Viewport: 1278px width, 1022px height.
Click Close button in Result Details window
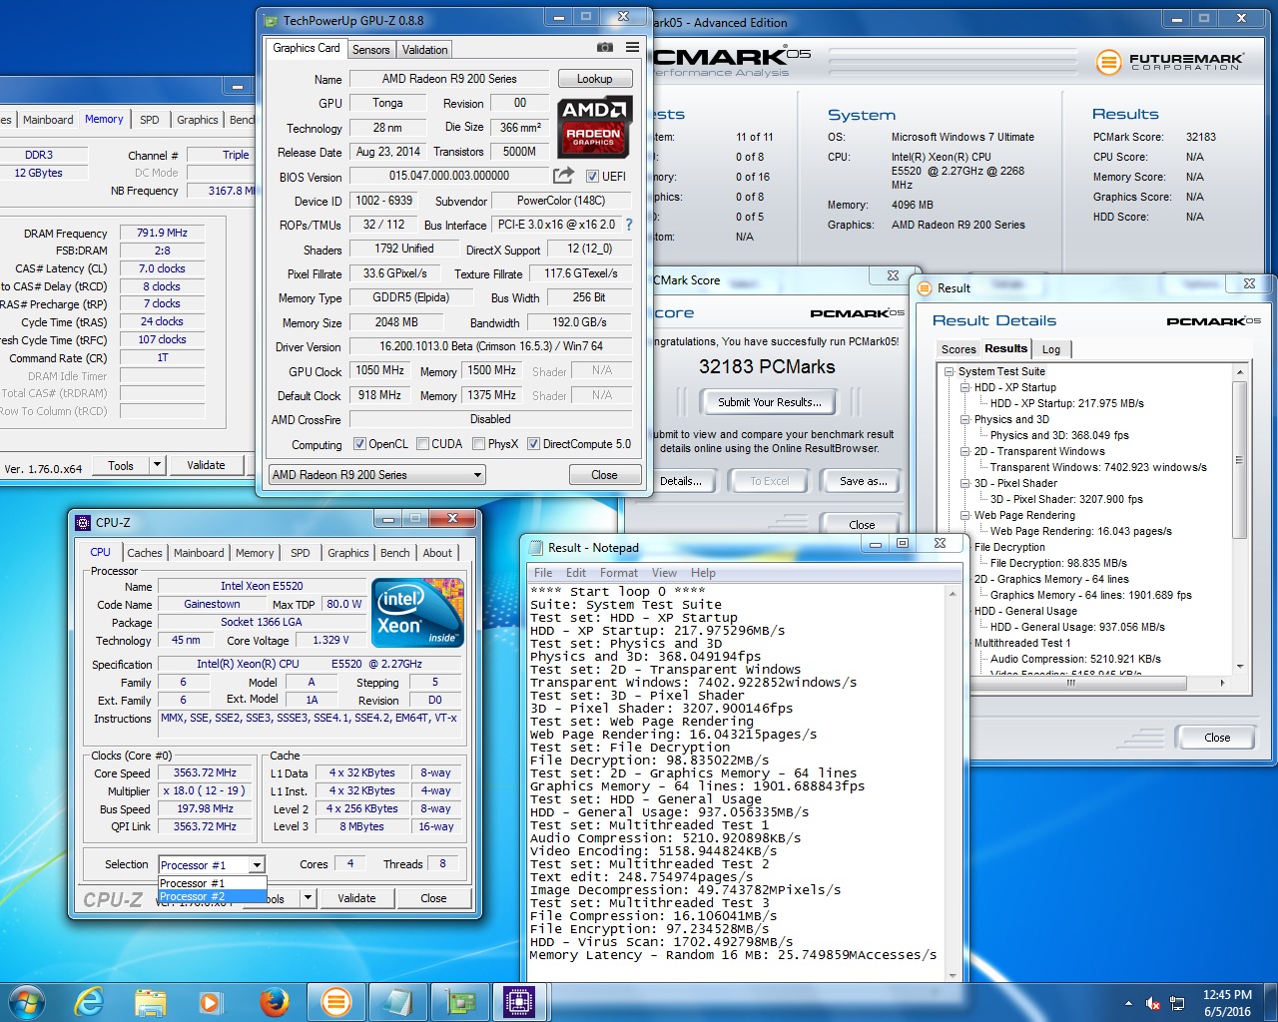coord(1217,738)
